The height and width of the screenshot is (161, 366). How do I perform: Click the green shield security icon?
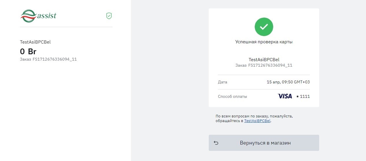(x=109, y=16)
